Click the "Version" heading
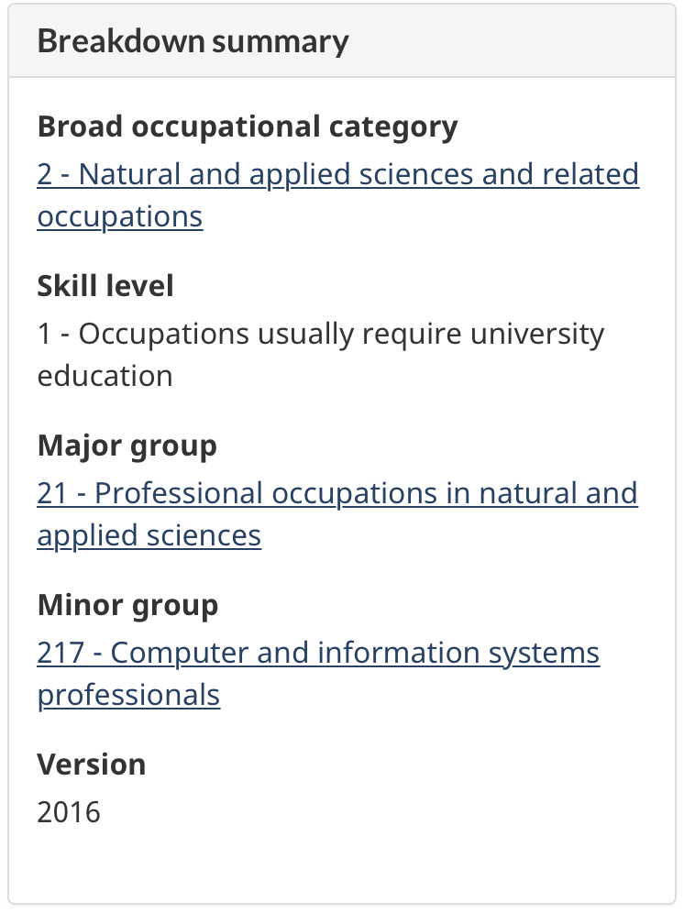 click(92, 764)
